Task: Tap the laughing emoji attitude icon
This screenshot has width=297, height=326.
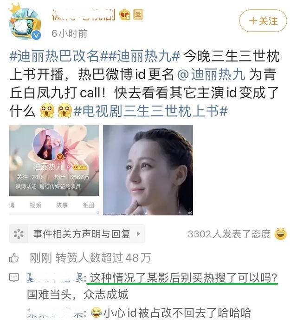Action: point(281,234)
